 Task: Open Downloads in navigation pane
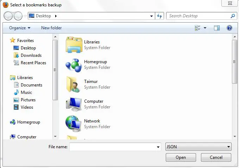pyautogui.click(x=31, y=55)
